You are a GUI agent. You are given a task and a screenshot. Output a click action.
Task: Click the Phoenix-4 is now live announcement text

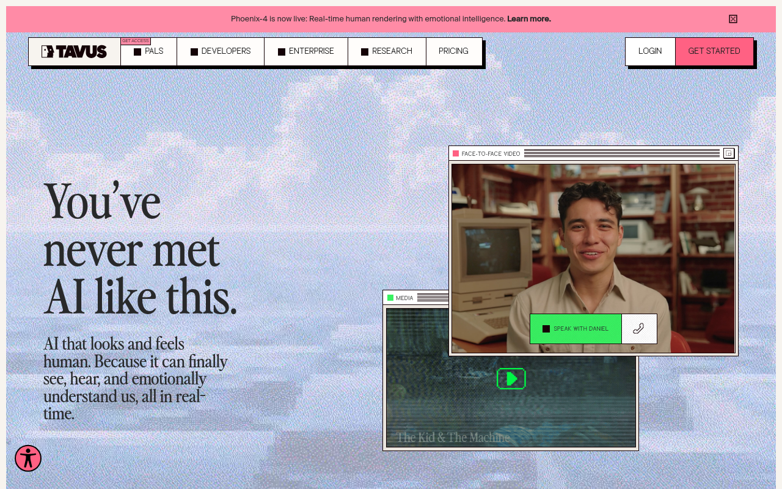(368, 19)
